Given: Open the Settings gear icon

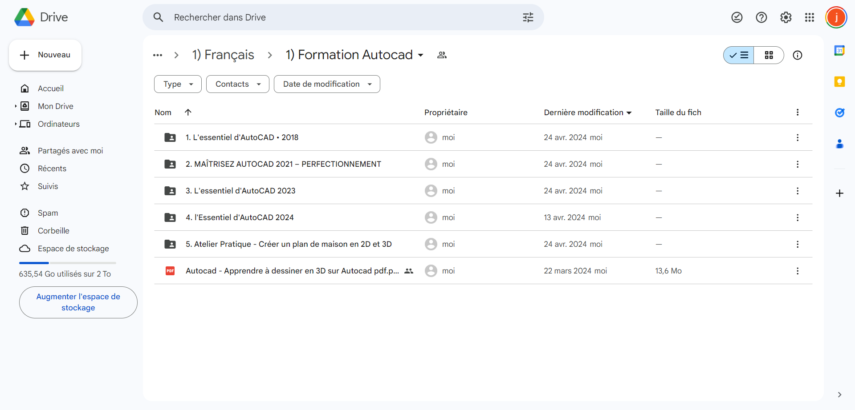Looking at the screenshot, I should 786,17.
